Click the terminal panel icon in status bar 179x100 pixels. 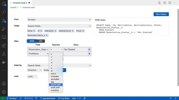[36, 98]
